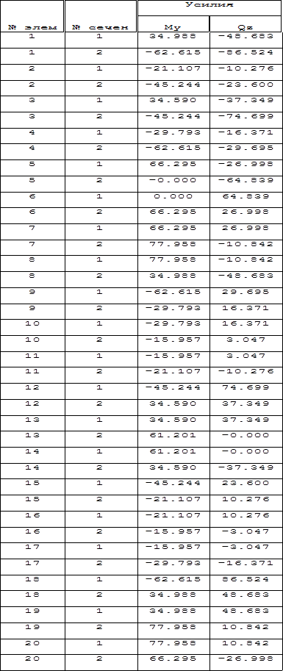
Task: Click My value -0.000 for element 5
Action: pyautogui.click(x=173, y=180)
